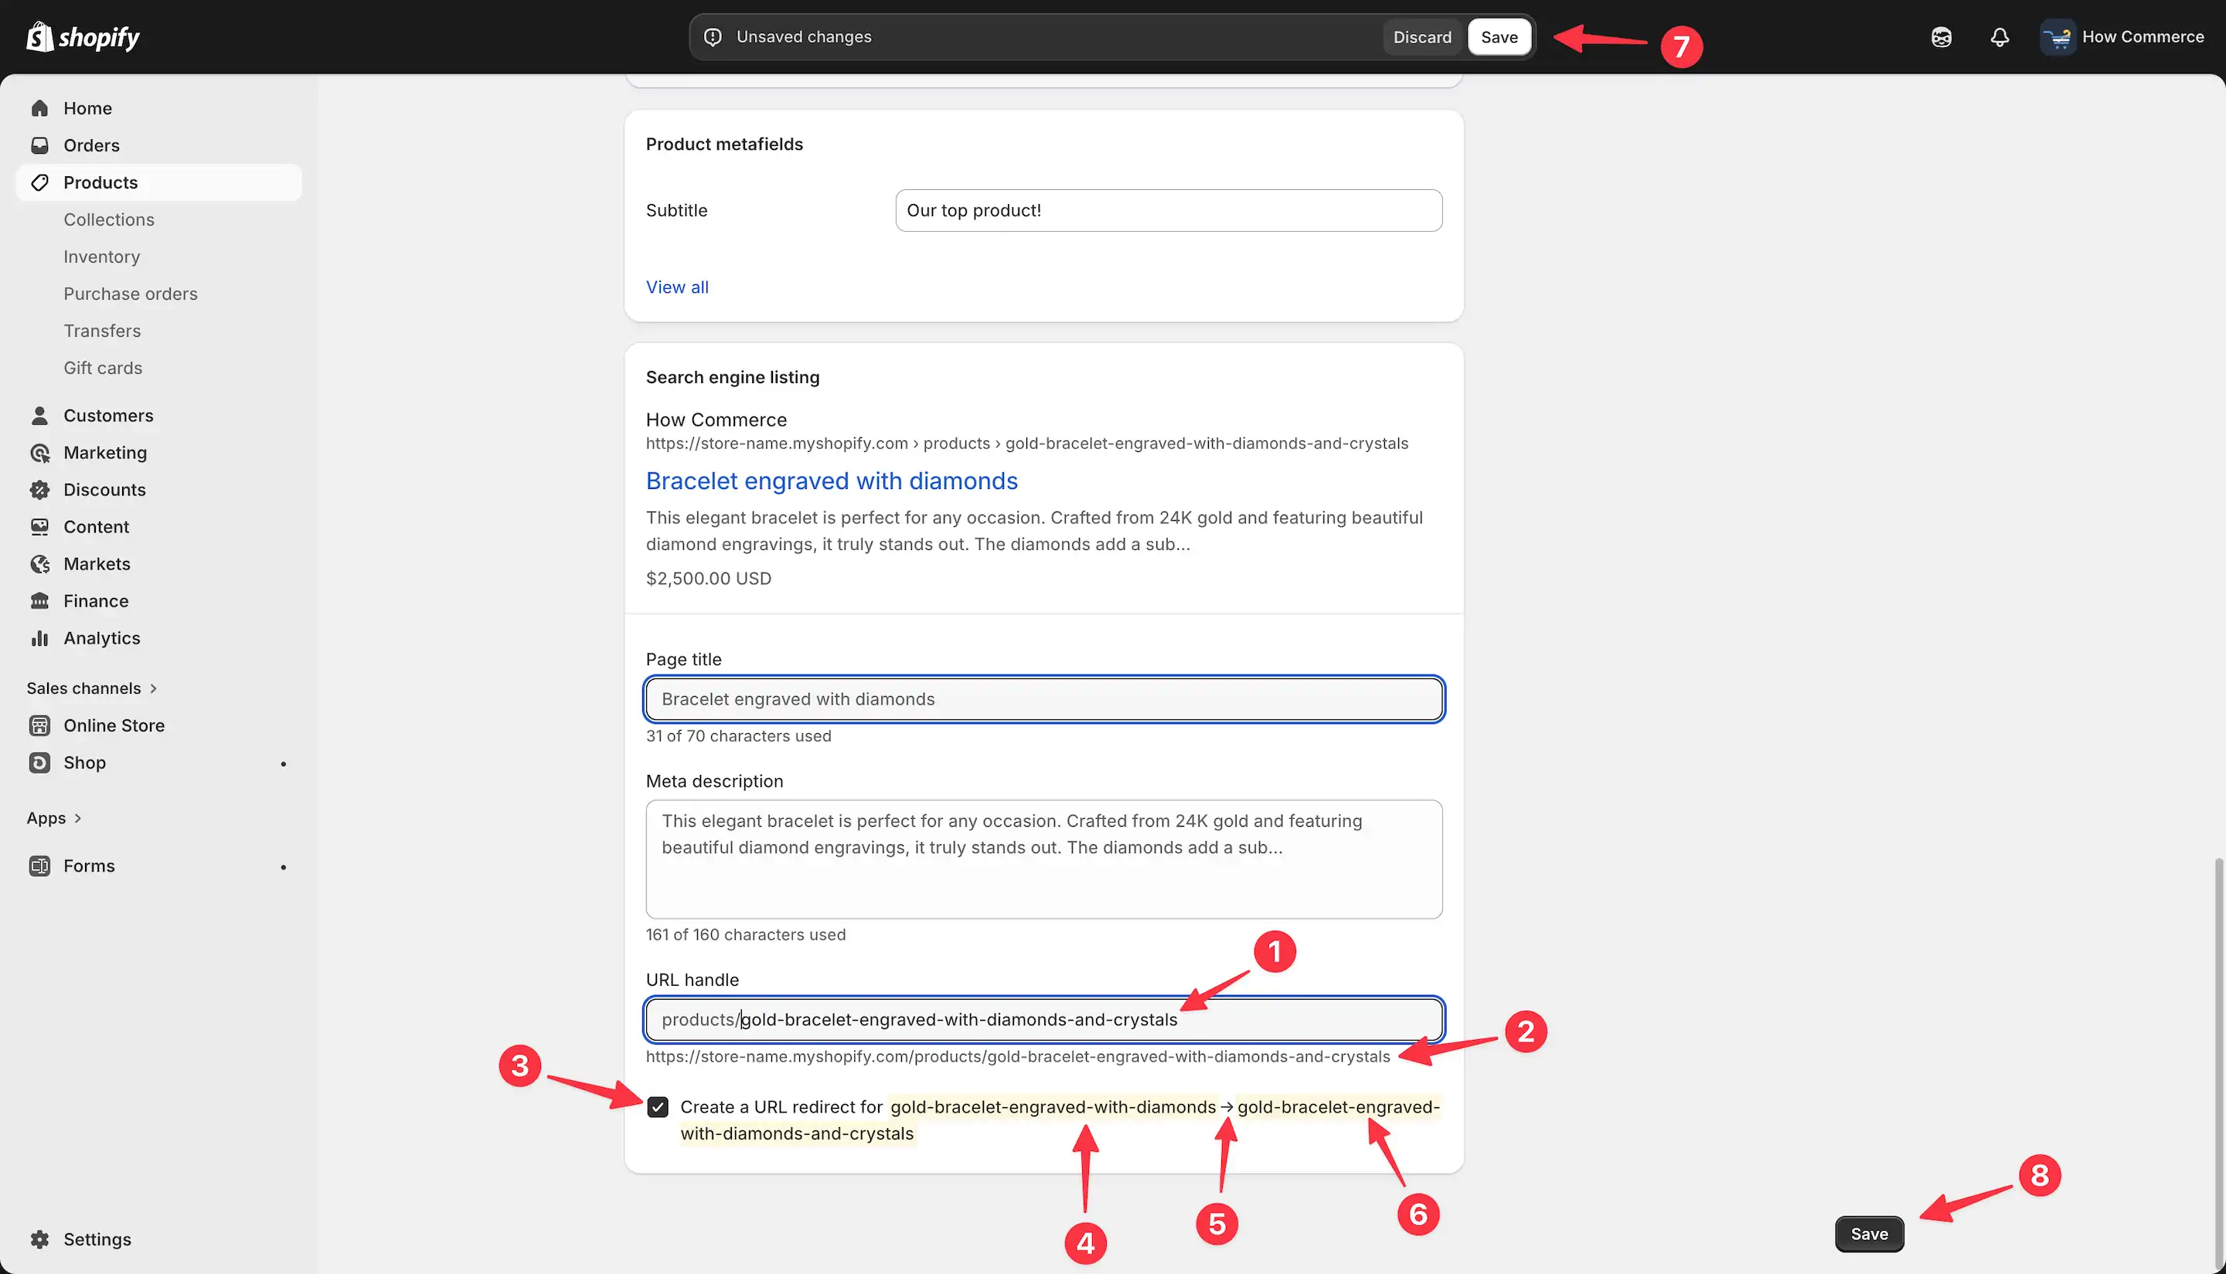Open the Sidekick assistant icon in top bar
Image resolution: width=2226 pixels, height=1274 pixels.
[1942, 37]
